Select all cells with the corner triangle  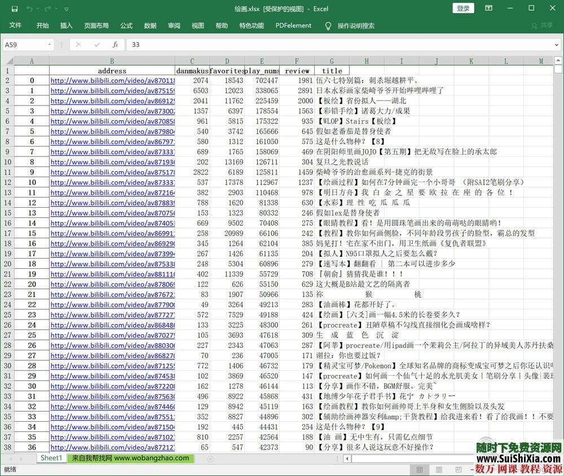coord(8,60)
